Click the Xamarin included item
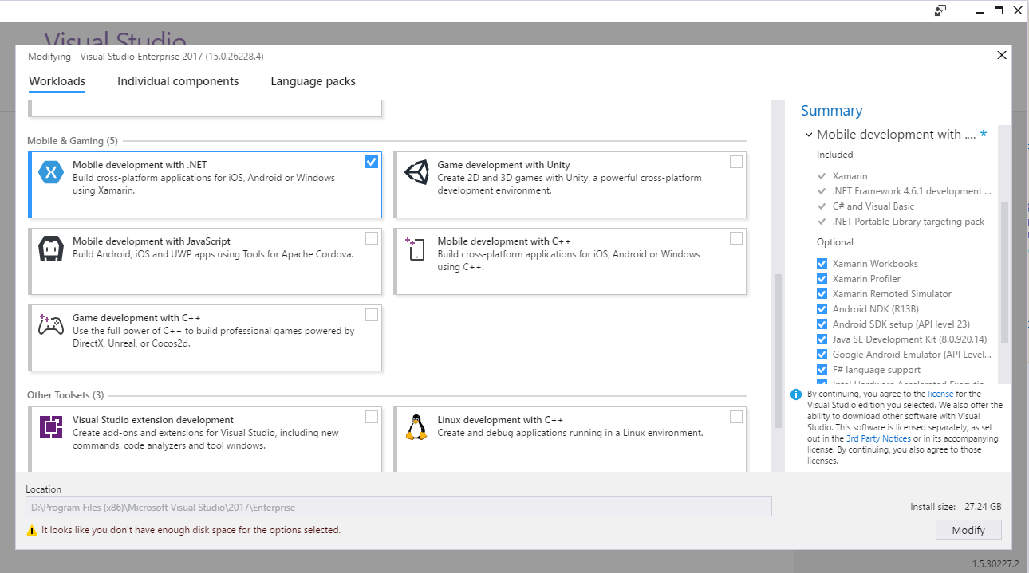The image size is (1029, 573). (x=850, y=176)
